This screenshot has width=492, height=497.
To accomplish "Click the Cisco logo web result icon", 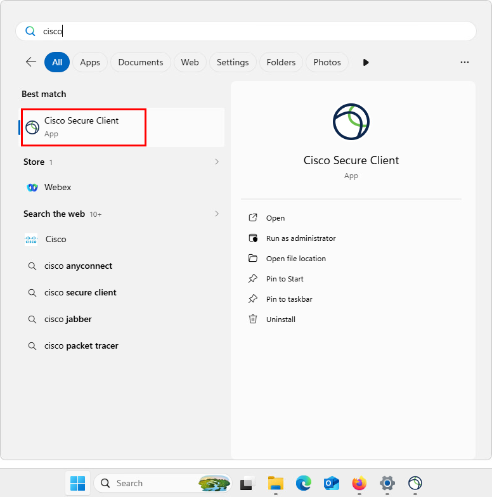I will pyautogui.click(x=31, y=240).
